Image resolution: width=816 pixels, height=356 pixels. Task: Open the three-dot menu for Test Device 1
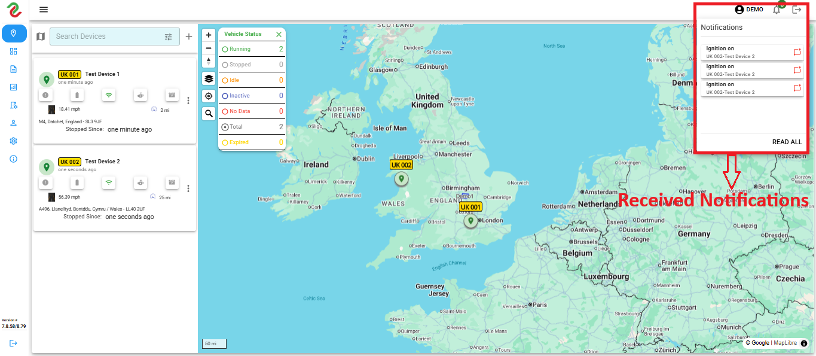coord(188,100)
